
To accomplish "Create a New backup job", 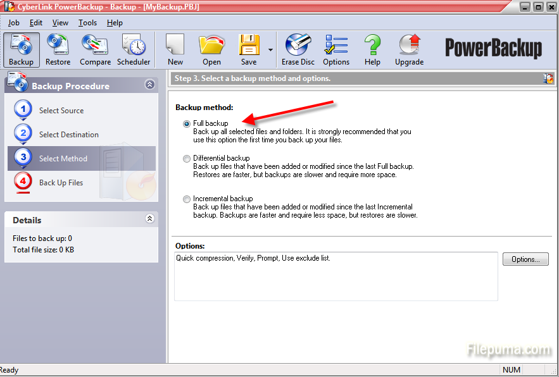I will [x=175, y=49].
